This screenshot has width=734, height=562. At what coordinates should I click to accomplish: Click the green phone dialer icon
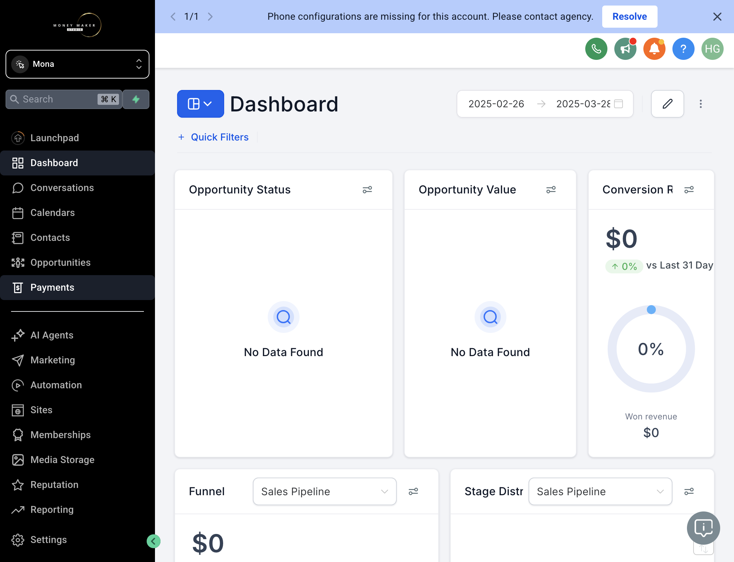click(x=596, y=49)
